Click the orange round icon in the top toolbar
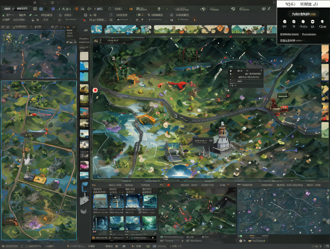Image resolution: width=330 pixels, height=249 pixels. click(x=131, y=9)
